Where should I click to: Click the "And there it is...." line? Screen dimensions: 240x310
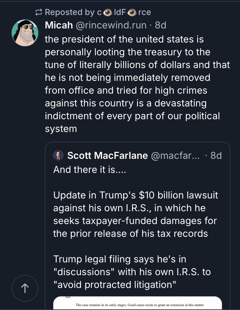(90, 170)
